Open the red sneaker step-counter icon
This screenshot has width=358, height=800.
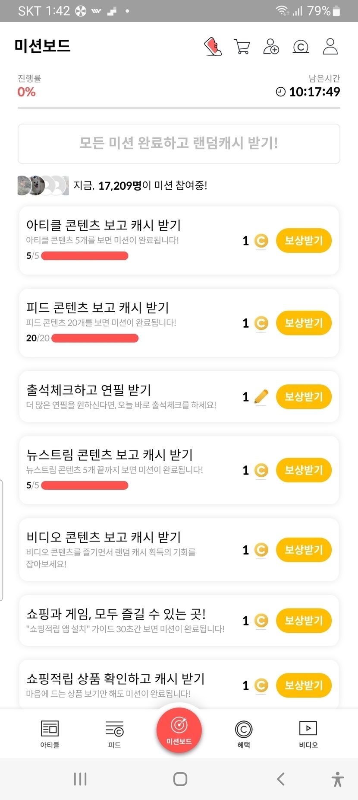click(x=213, y=46)
